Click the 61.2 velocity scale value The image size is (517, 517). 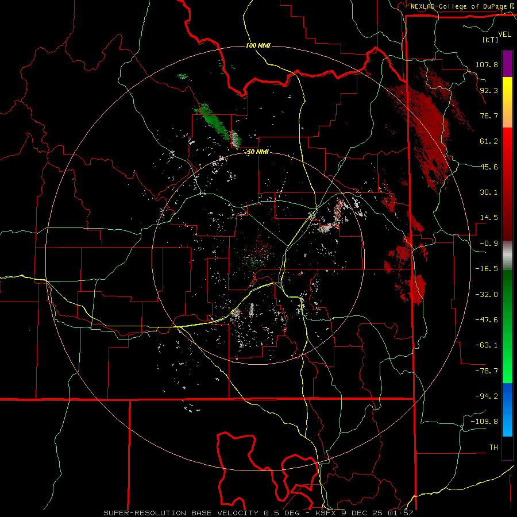tap(489, 141)
